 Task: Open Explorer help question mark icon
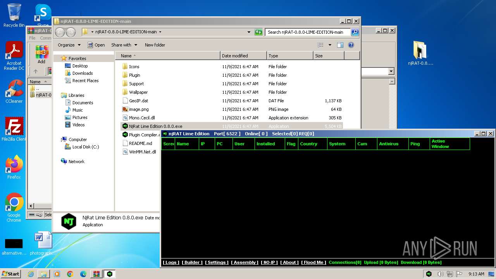(x=351, y=45)
